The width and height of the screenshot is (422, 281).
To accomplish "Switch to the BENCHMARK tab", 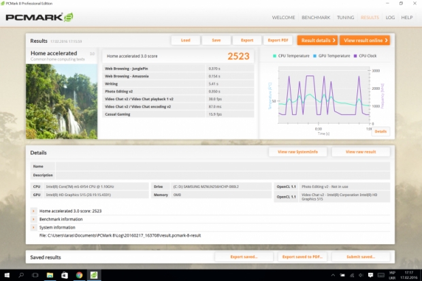I will (x=316, y=18).
